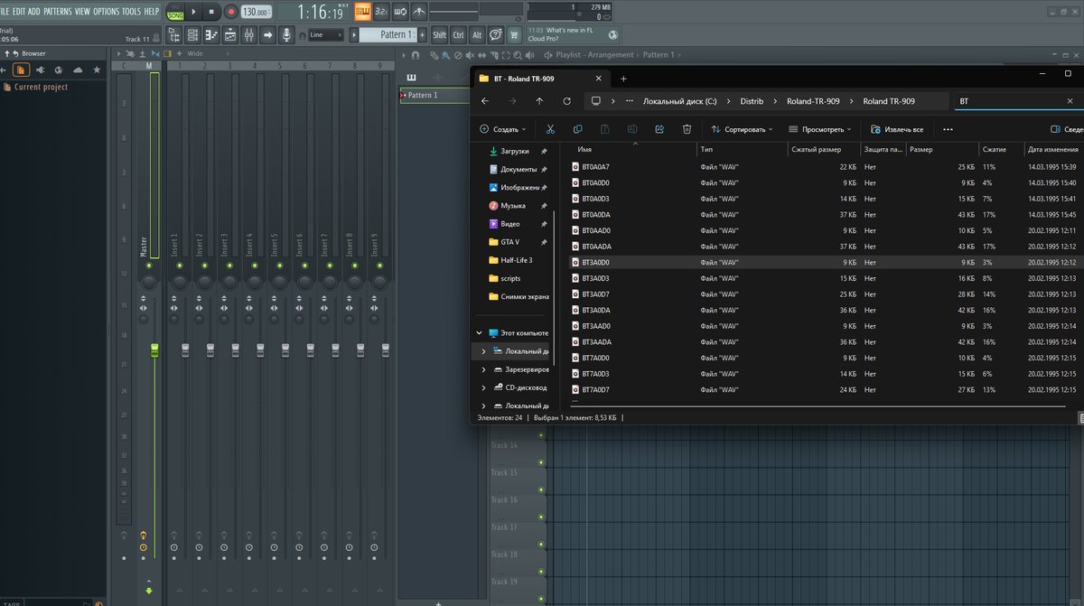Open the OPTIONS menu
Viewport: 1084px width, 606px height.
tap(106, 11)
